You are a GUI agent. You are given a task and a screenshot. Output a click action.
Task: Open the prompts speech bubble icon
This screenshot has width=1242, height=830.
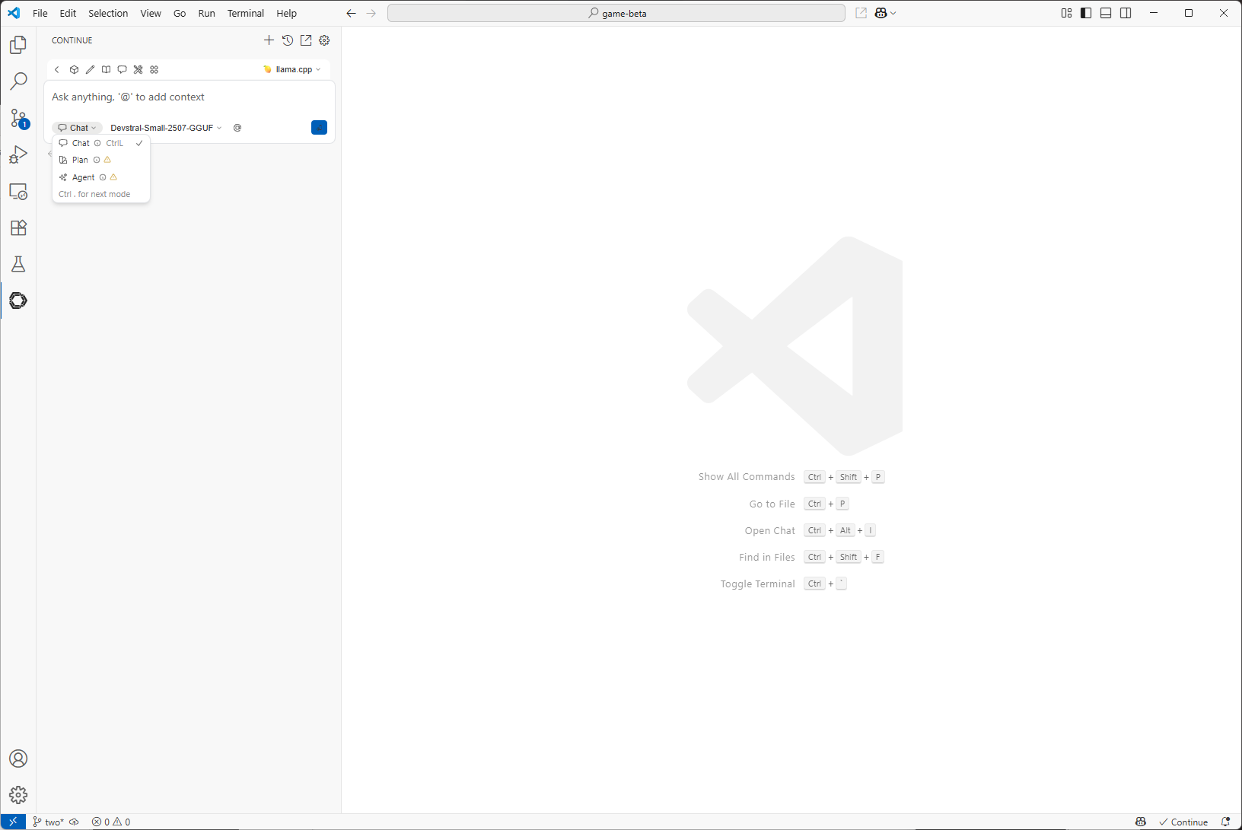click(x=122, y=69)
